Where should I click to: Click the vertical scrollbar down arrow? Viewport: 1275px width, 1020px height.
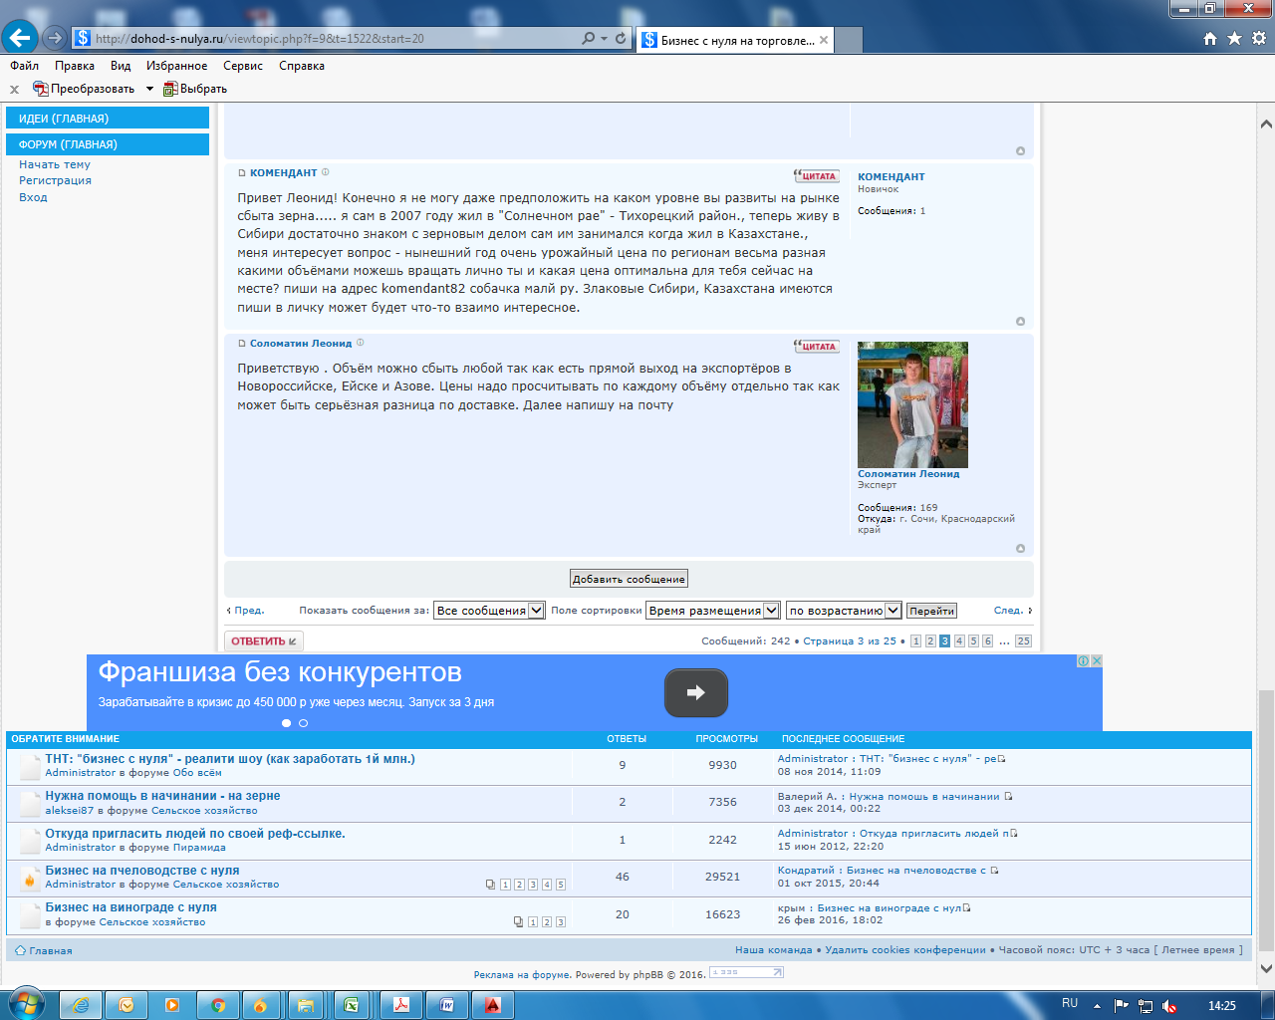(1266, 968)
